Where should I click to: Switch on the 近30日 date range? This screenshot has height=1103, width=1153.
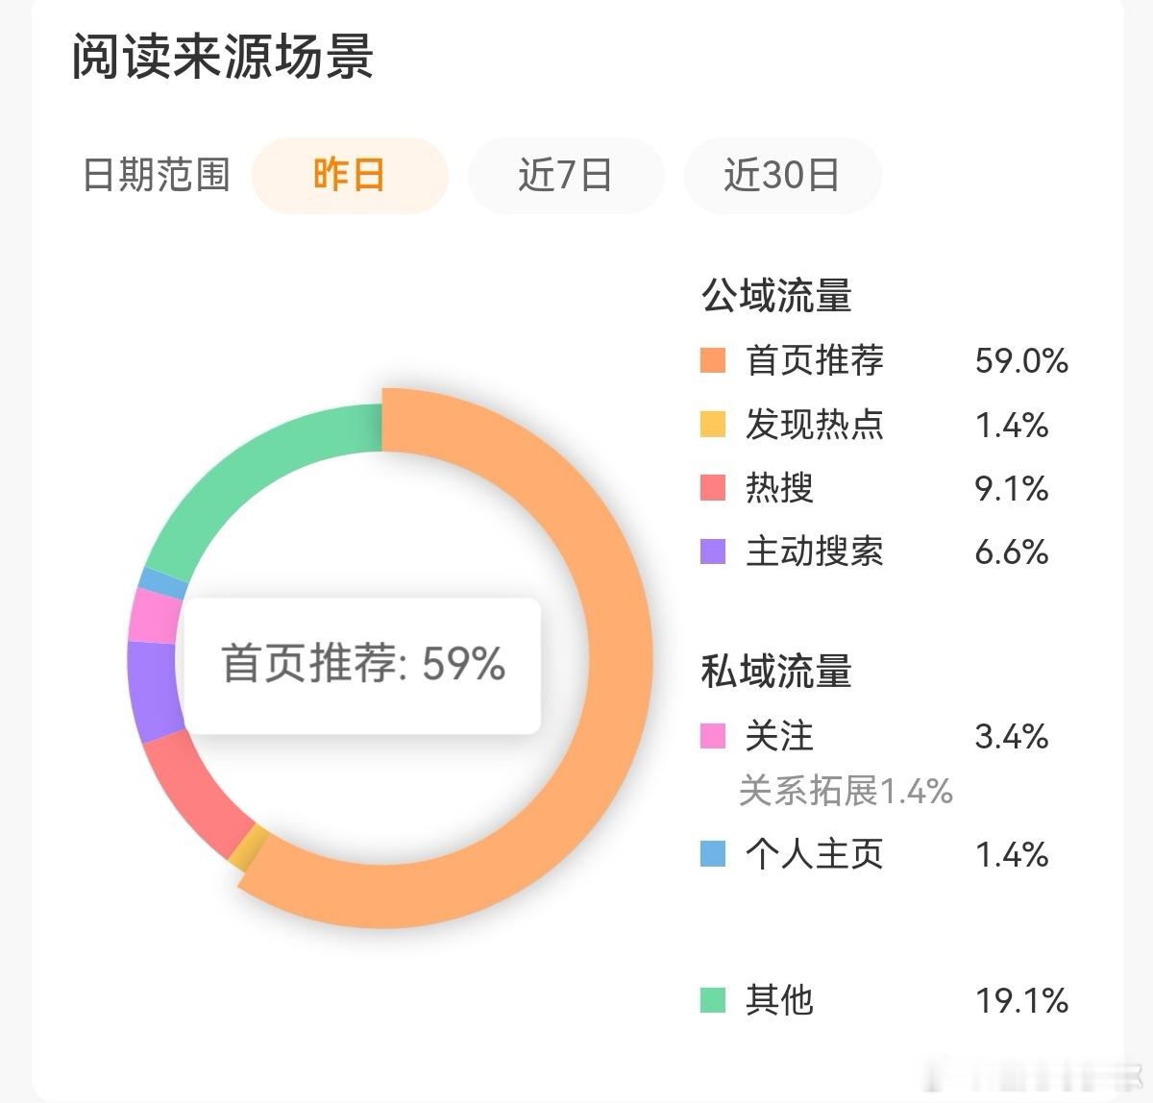pyautogui.click(x=782, y=176)
